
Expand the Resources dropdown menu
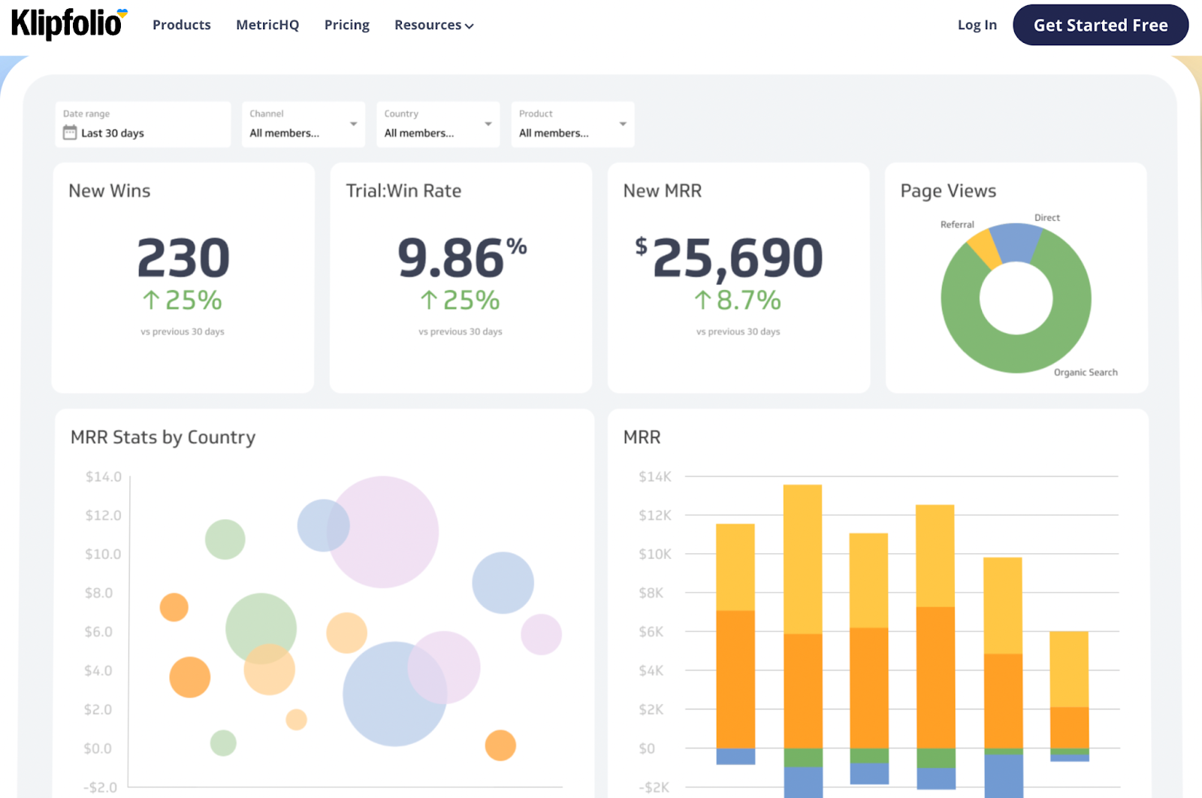click(x=433, y=25)
